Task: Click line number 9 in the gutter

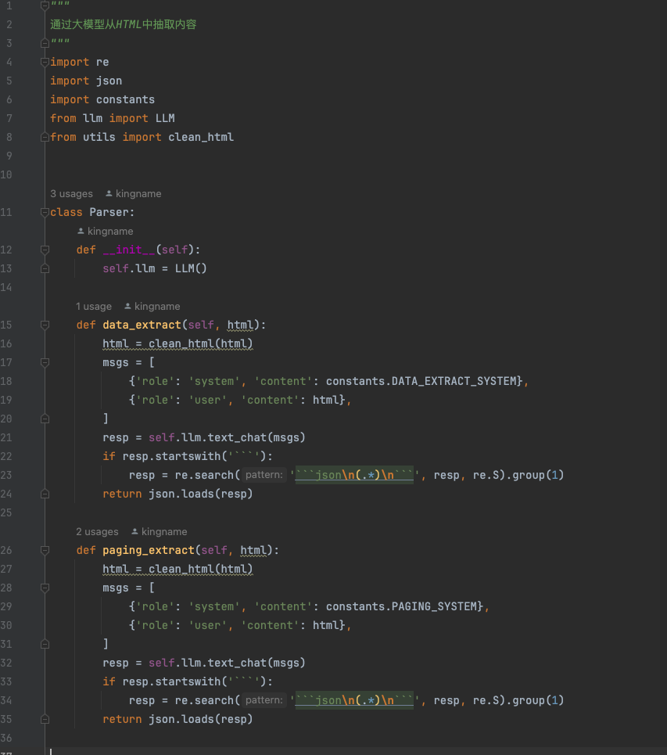Action: click(x=9, y=156)
